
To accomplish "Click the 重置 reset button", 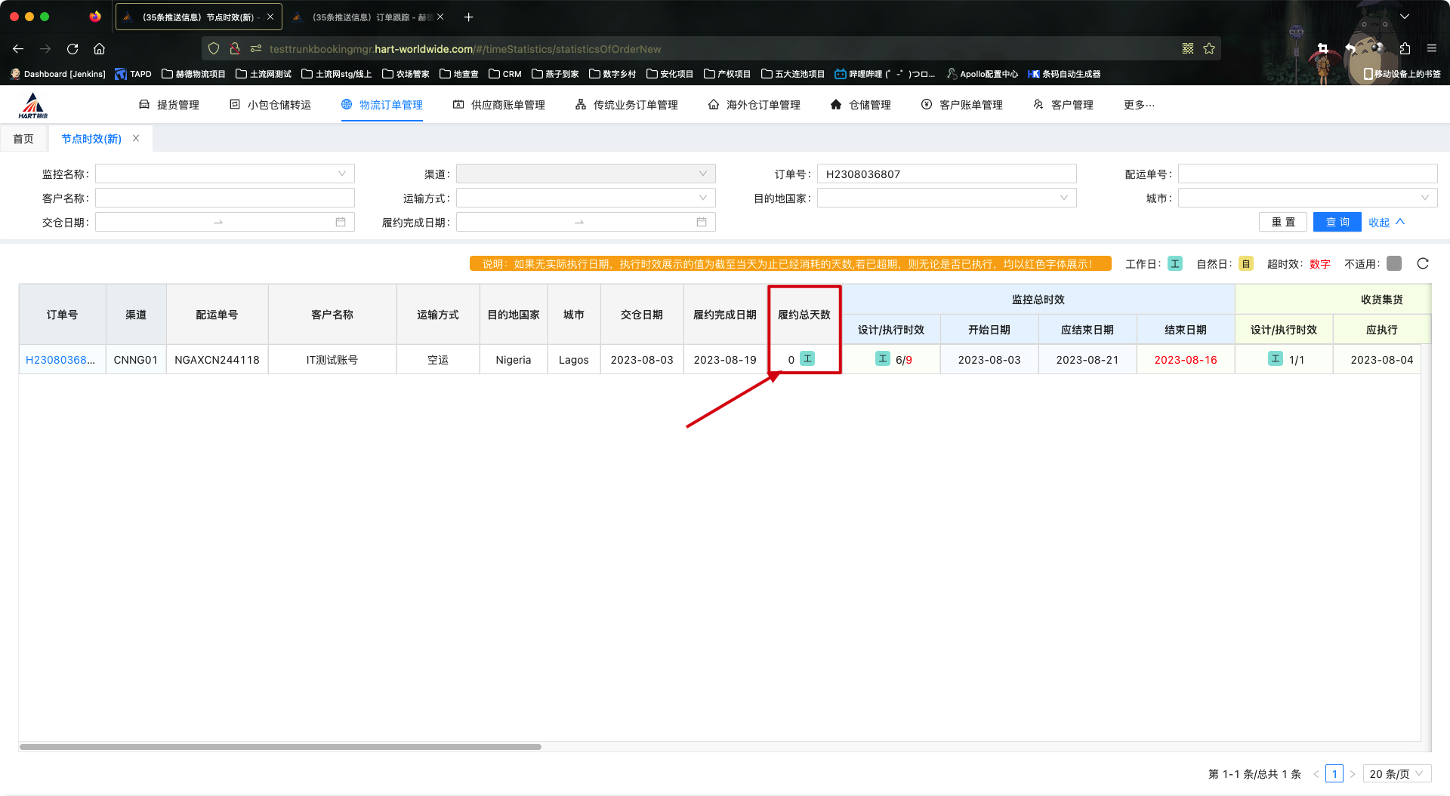I will tap(1283, 222).
